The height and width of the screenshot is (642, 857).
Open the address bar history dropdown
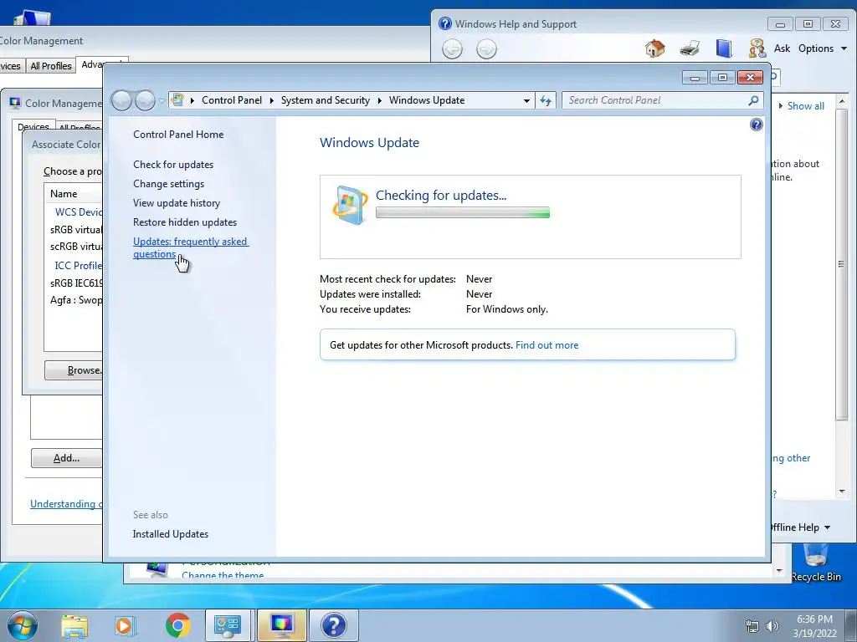[526, 100]
